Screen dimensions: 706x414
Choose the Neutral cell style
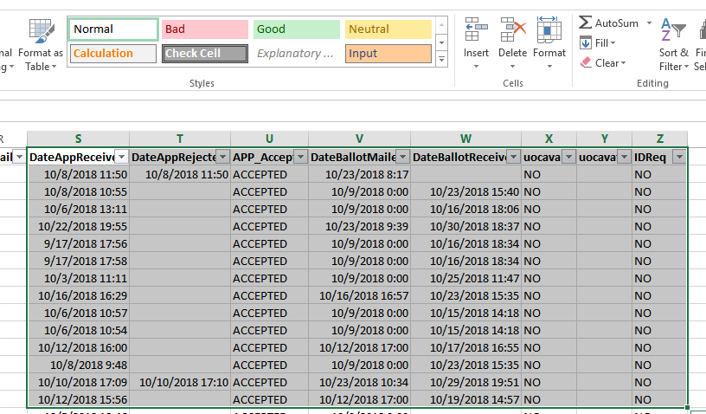pos(388,29)
